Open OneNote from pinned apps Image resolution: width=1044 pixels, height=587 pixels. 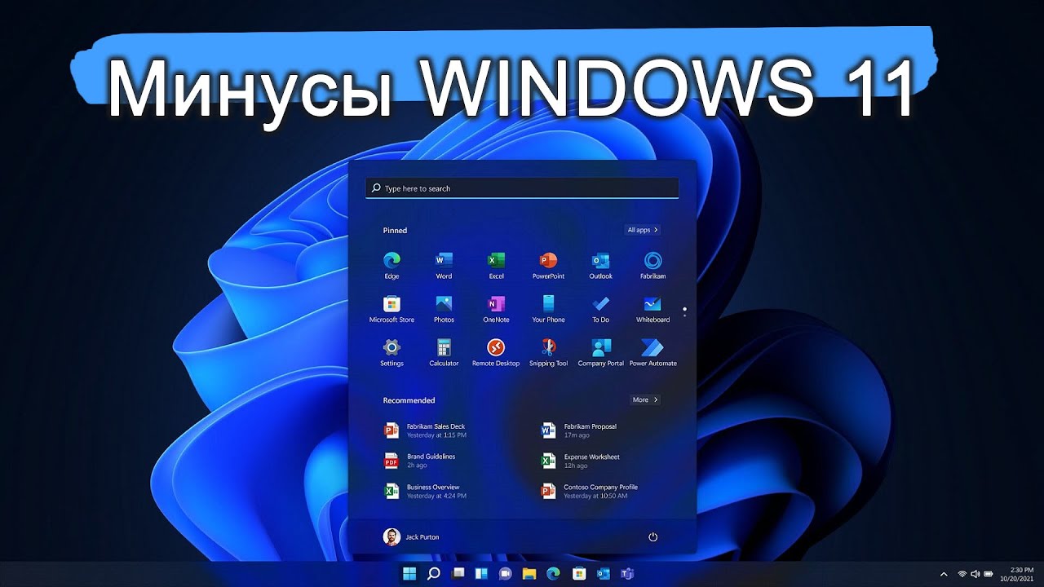(x=496, y=309)
